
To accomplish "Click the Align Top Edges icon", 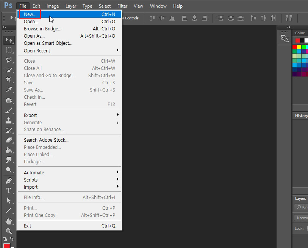I will click(x=152, y=18).
